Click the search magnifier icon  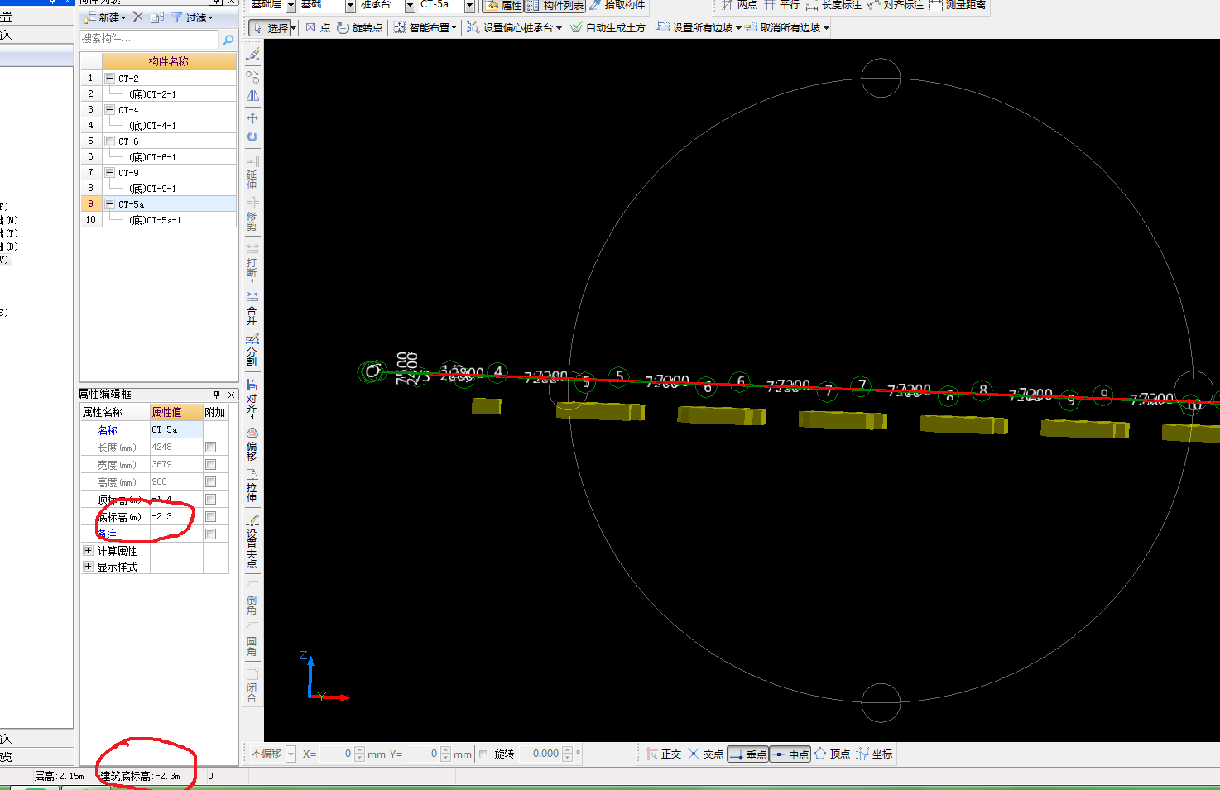228,39
